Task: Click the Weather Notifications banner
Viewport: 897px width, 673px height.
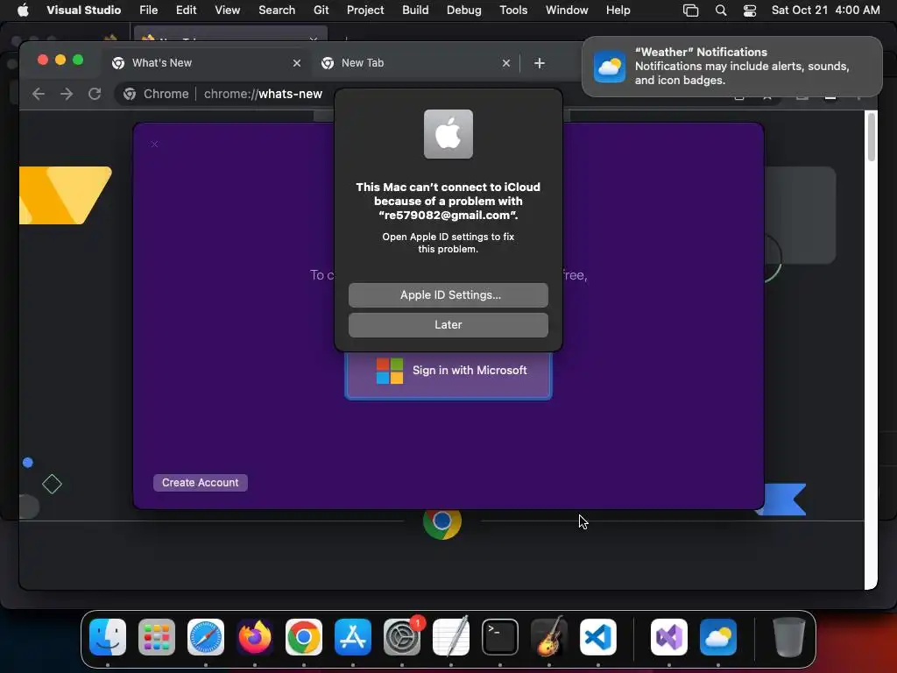Action: click(732, 67)
